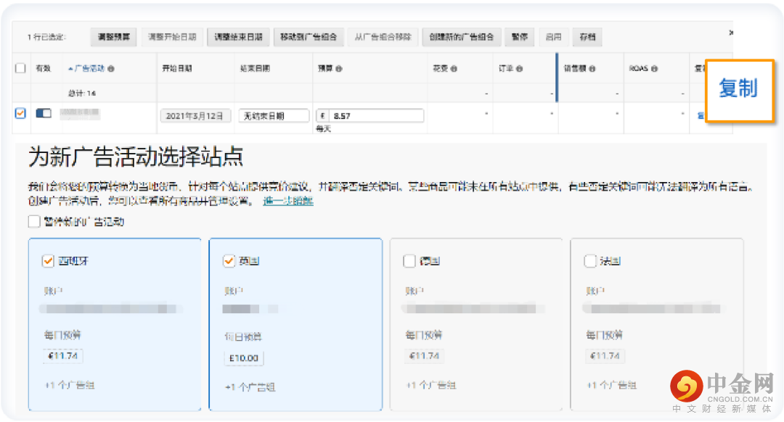This screenshot has height=422, width=784.
Task: Click the 总计: 14 summary cell
Action: [x=82, y=94]
